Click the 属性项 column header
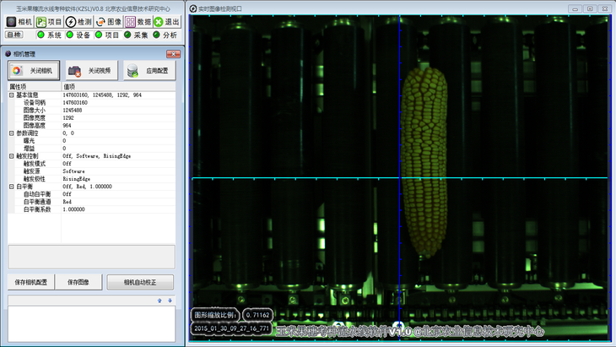 pyautogui.click(x=34, y=86)
